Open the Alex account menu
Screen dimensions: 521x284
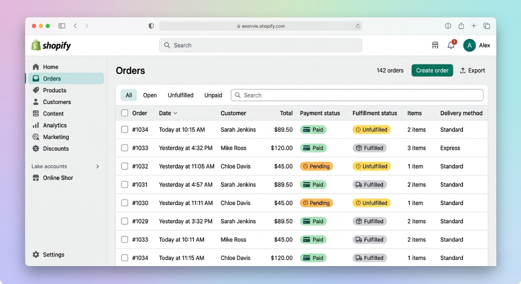click(x=469, y=45)
